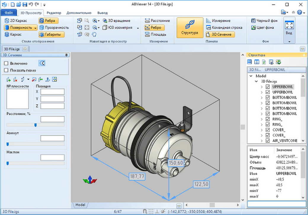Click the Zoom in magnifier icon
The width and height of the screenshot is (308, 215).
tap(95, 21)
